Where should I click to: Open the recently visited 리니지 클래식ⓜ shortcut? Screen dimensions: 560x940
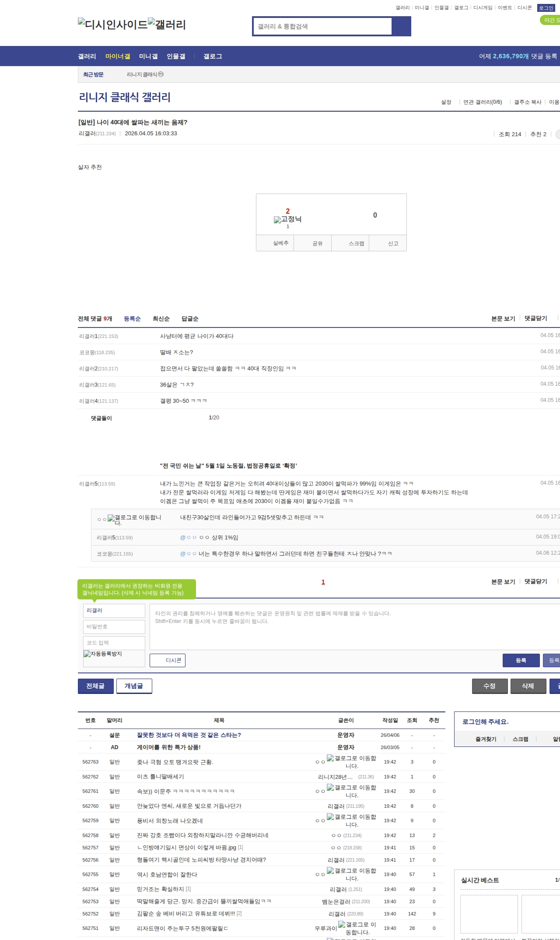(x=145, y=74)
